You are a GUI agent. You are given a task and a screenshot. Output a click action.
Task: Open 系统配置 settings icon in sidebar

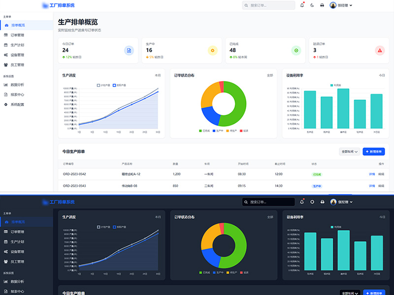click(6, 104)
